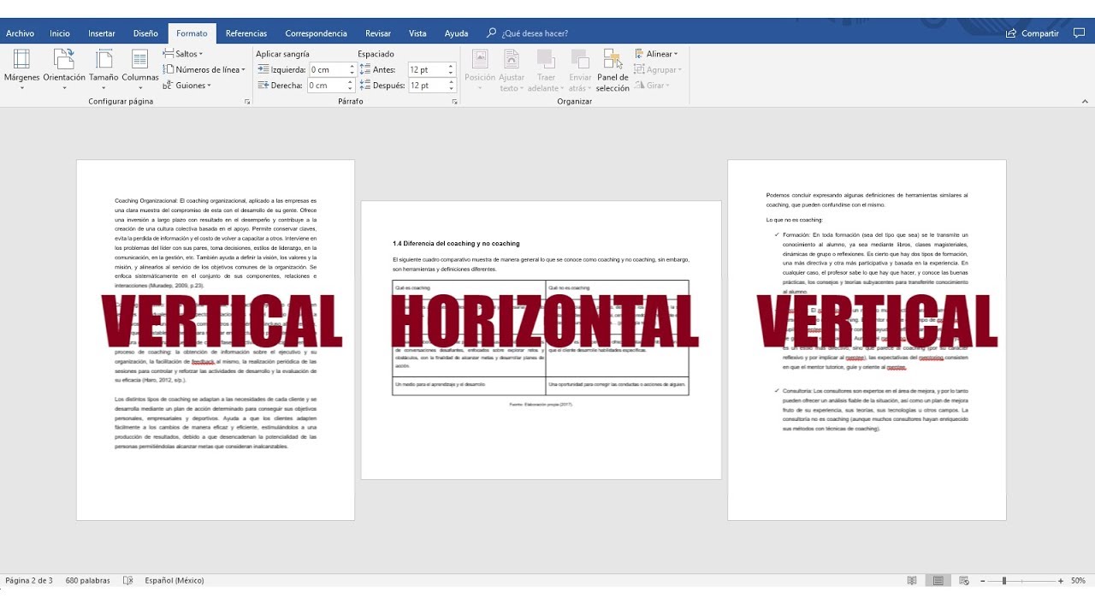The width and height of the screenshot is (1095, 616).
Task: Open the Columnas layout menu
Action: 140,68
